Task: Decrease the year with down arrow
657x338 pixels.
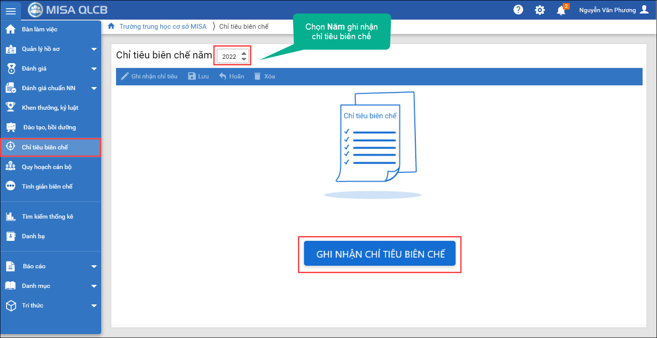Action: [244, 59]
